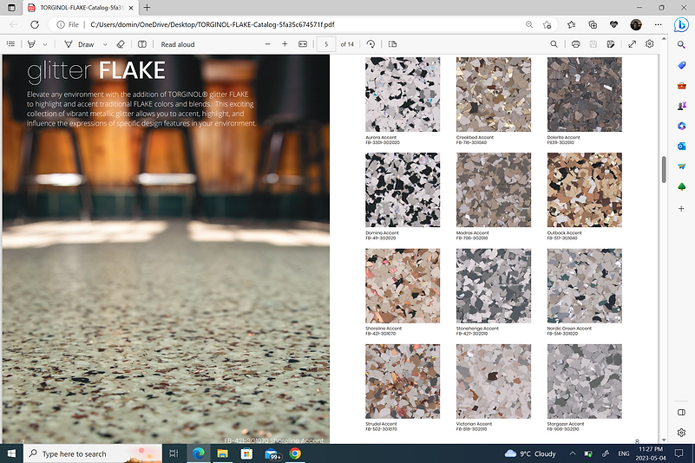The height and width of the screenshot is (463, 695).
Task: Open Shopping tag in sidebar
Action: click(x=682, y=65)
